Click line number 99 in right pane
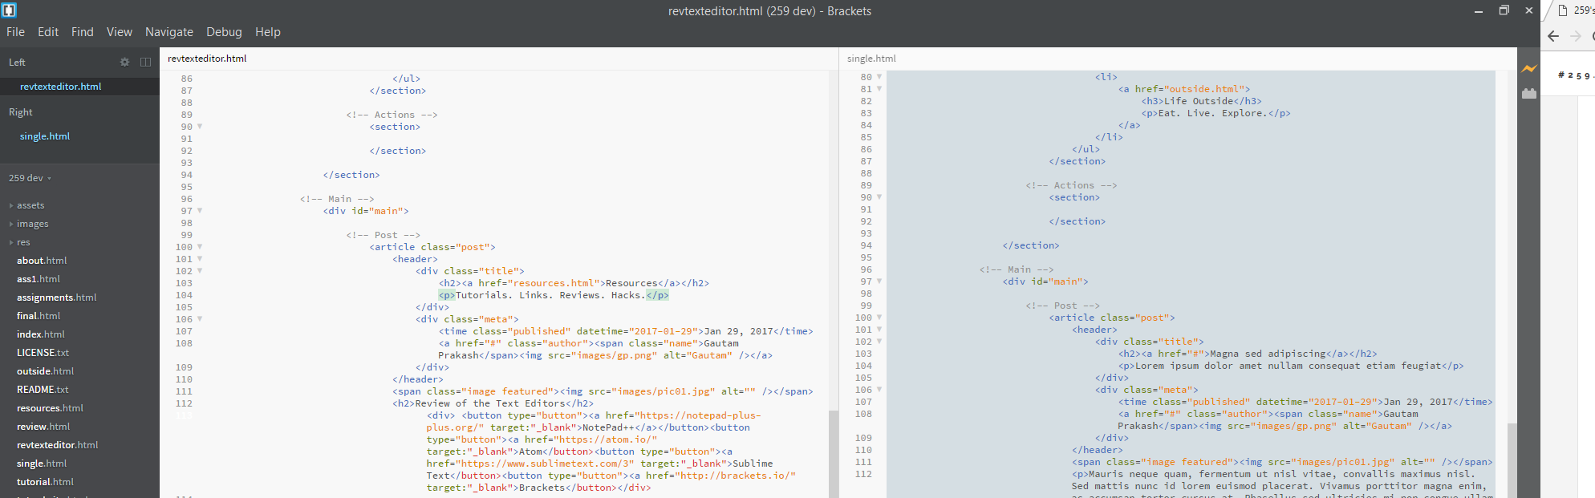The width and height of the screenshot is (1595, 498). click(866, 306)
